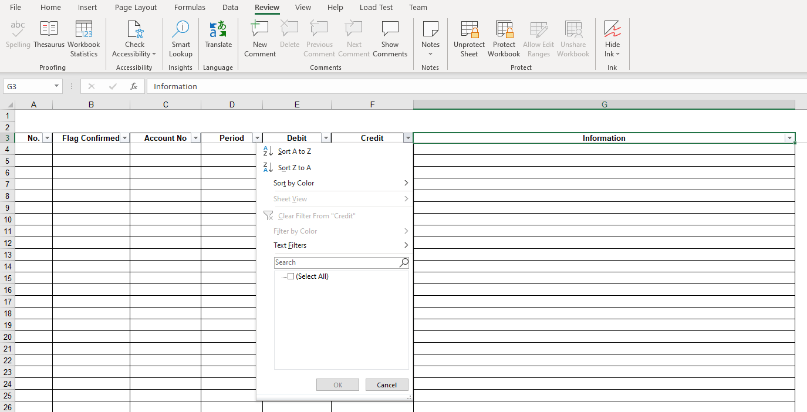The width and height of the screenshot is (807, 412).
Task: Click the Delete comment icon
Action: tap(289, 35)
